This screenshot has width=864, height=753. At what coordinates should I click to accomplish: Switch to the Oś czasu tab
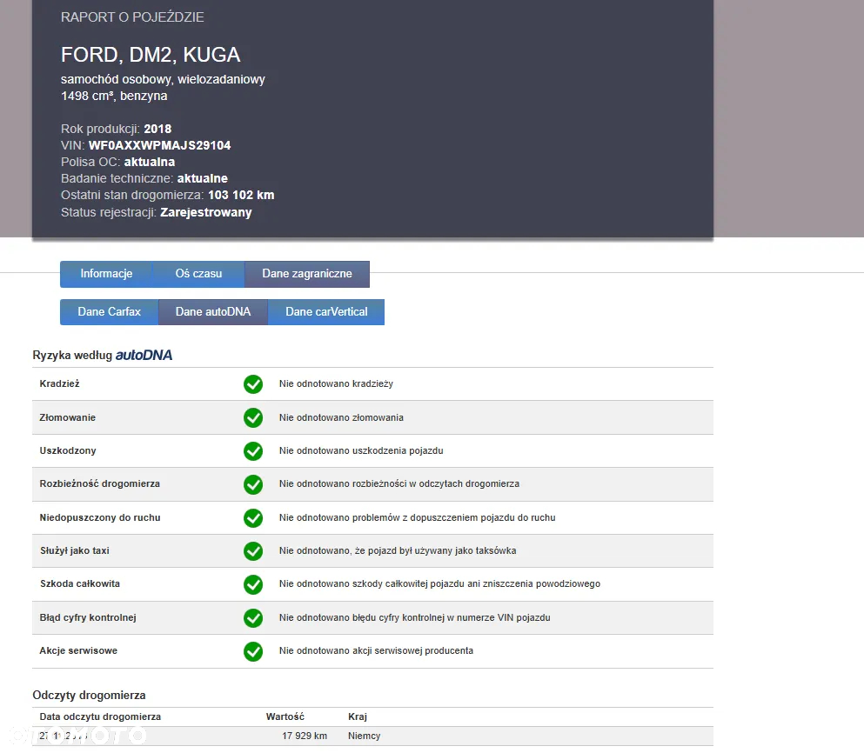pyautogui.click(x=198, y=274)
